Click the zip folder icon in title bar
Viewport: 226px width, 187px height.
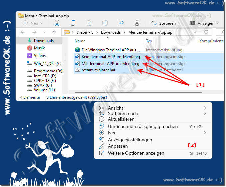coord(21,16)
